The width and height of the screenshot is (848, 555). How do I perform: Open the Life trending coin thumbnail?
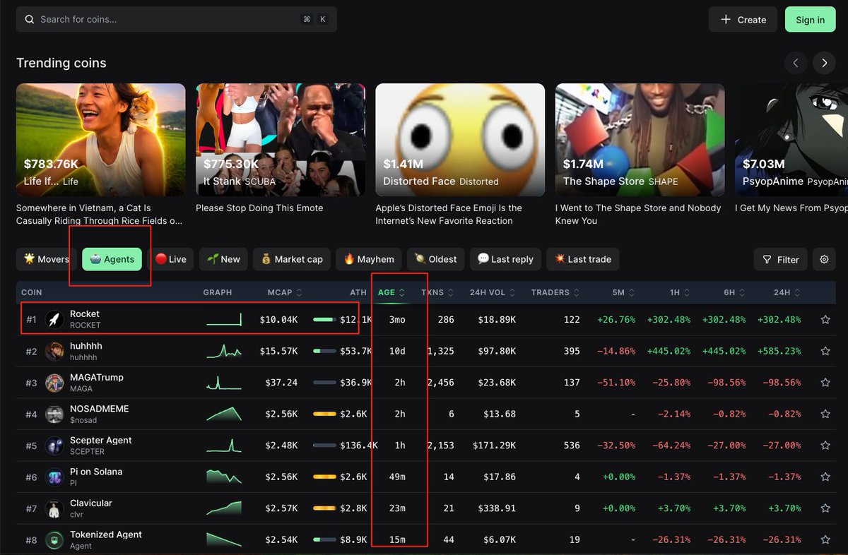(101, 140)
